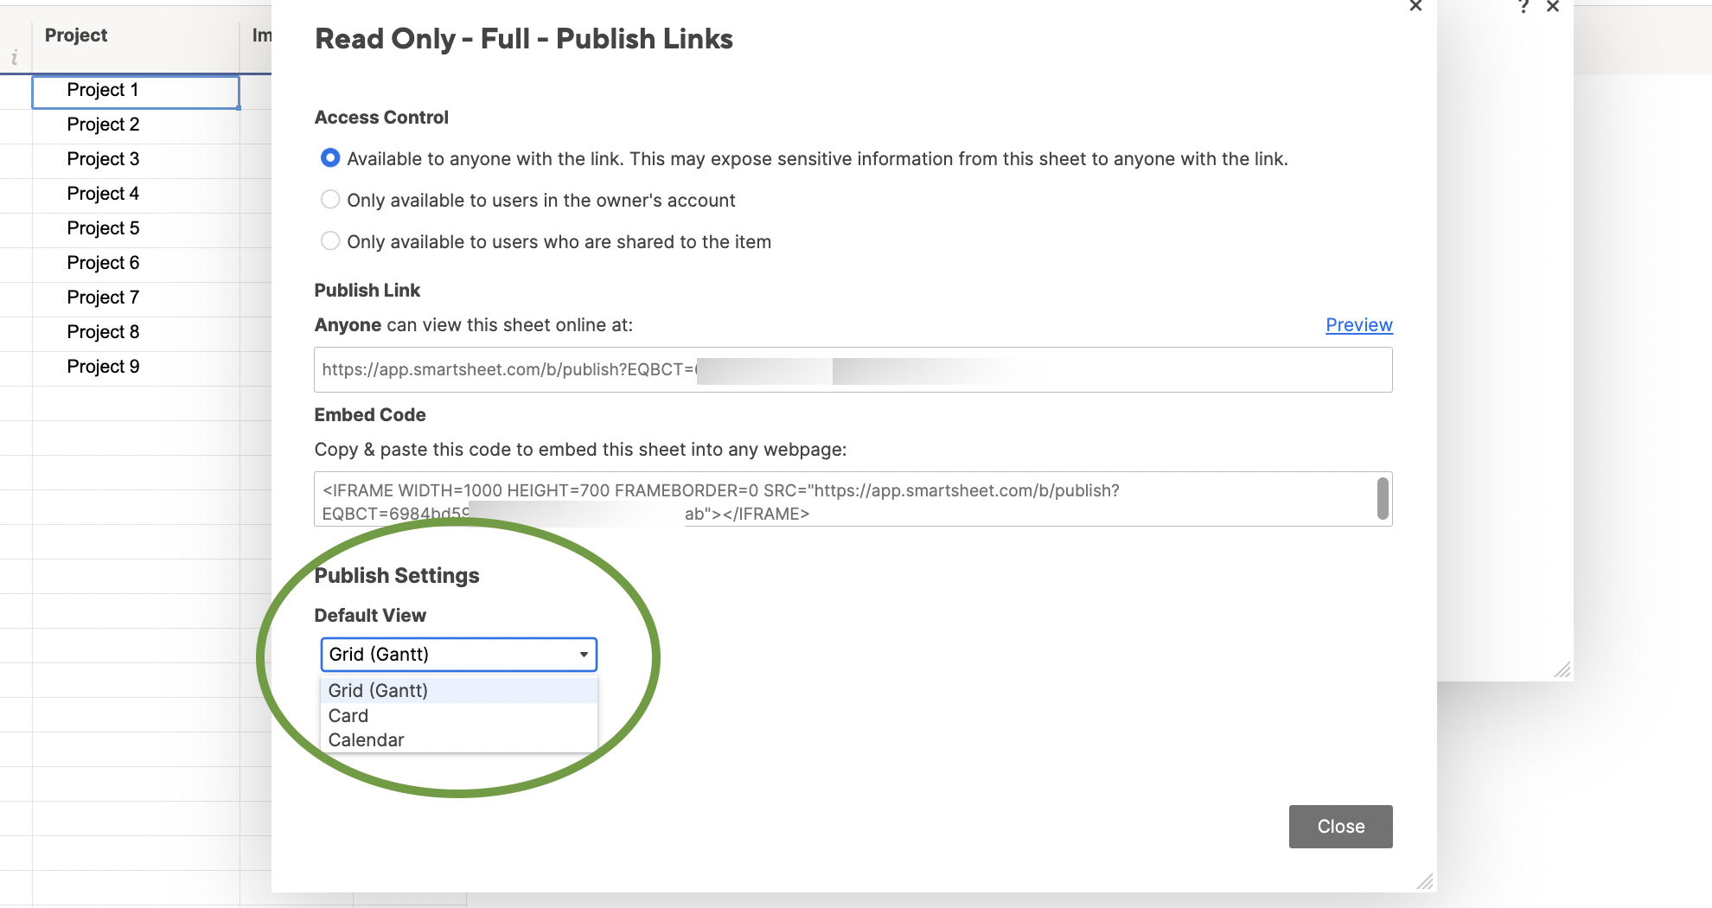Choose Calendar from the view list
Screen dimensions: 1712x908
tap(458, 739)
